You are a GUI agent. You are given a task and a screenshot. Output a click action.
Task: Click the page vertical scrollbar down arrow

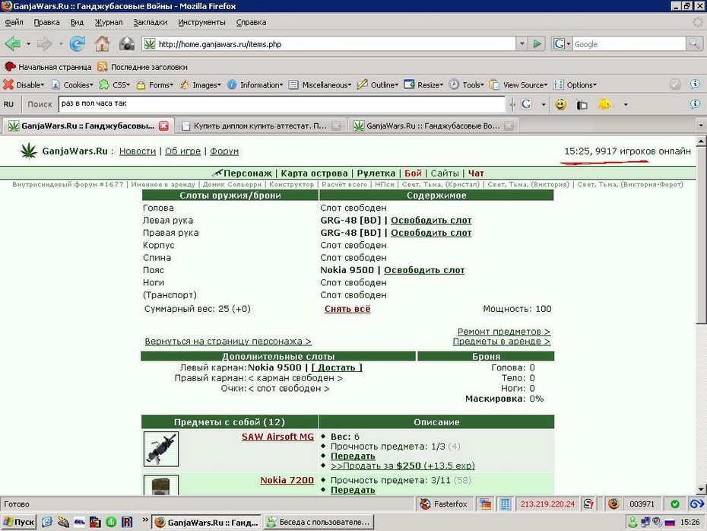coord(701,489)
